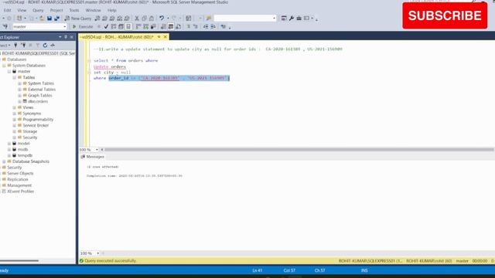Click the Decrease Indent icon
The width and height of the screenshot is (495, 278).
(x=206, y=27)
